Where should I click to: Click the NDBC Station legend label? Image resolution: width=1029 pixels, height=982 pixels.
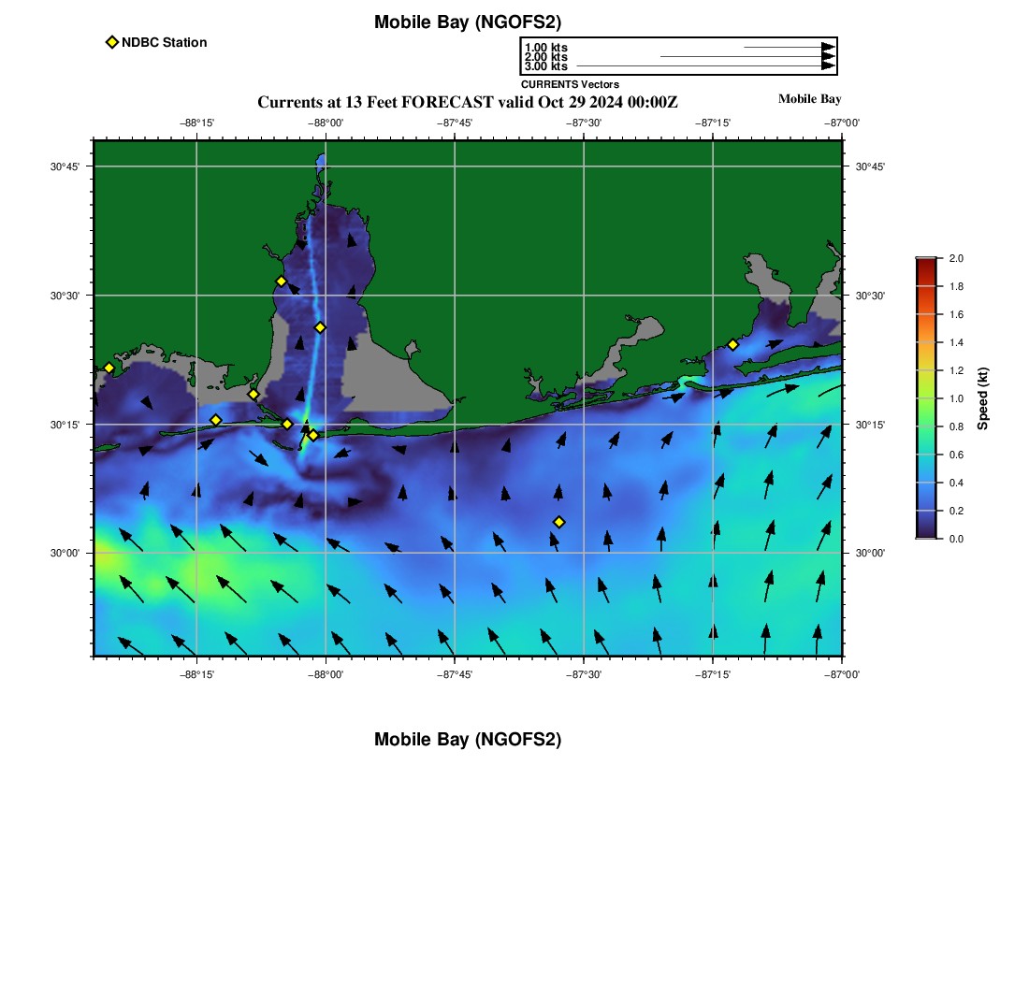pyautogui.click(x=164, y=43)
